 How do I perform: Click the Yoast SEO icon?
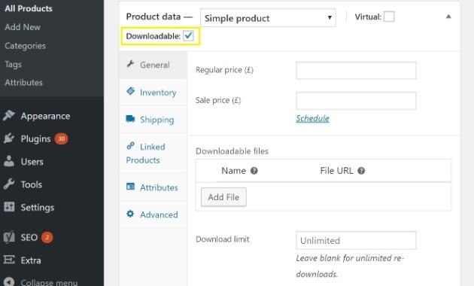[x=9, y=237]
